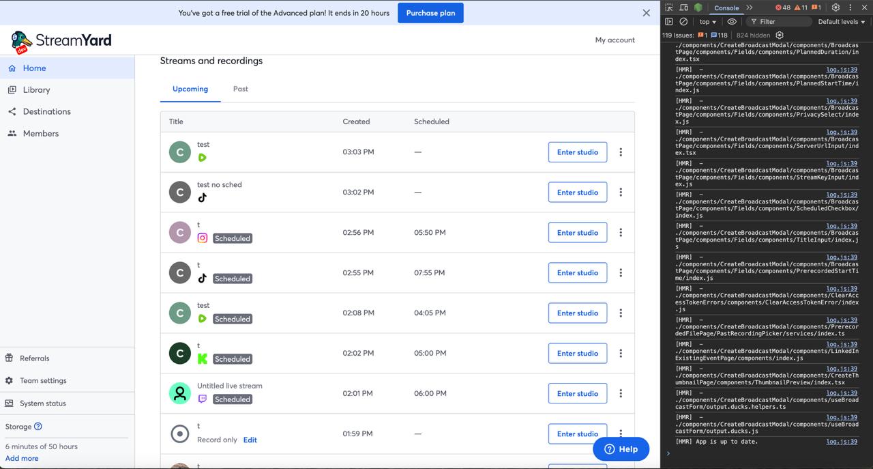Open options menu for the 03:03 PM test row
Image resolution: width=873 pixels, height=469 pixels.
[x=621, y=152]
